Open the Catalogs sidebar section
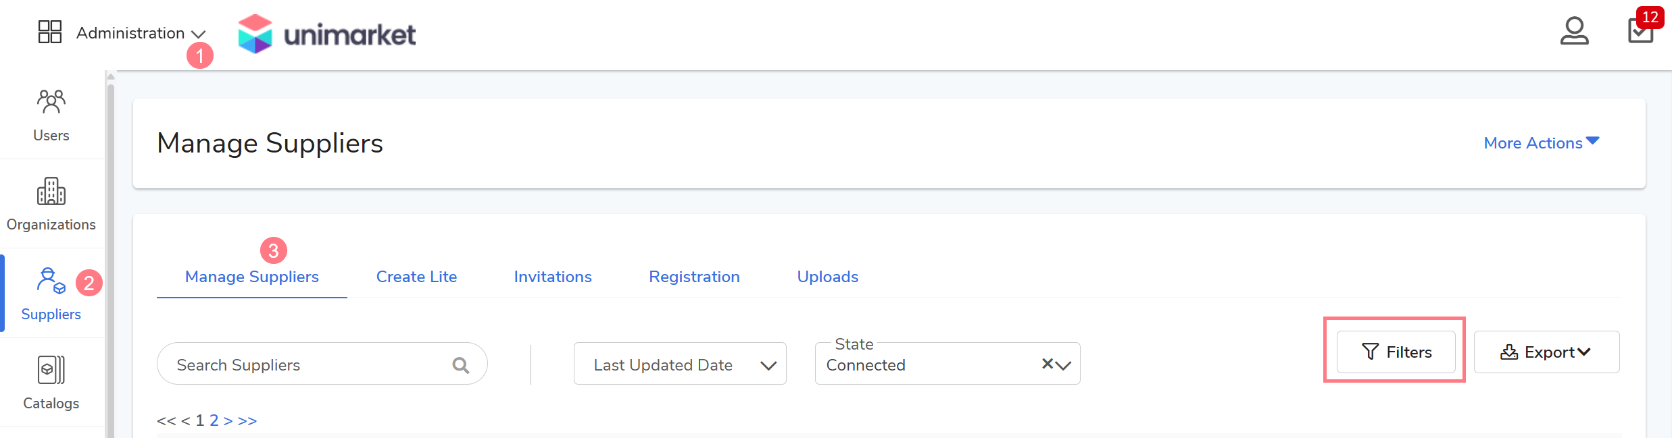1672x438 pixels. click(x=51, y=382)
